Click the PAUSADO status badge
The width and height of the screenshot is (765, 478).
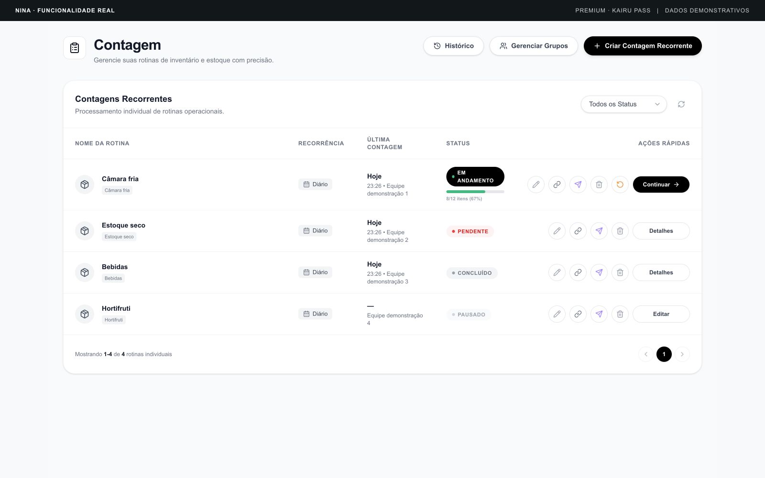click(469, 315)
